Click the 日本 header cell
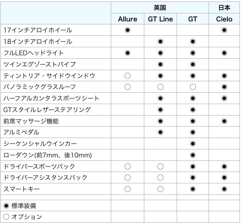The width and height of the screenshot is (241, 223). pos(224,8)
